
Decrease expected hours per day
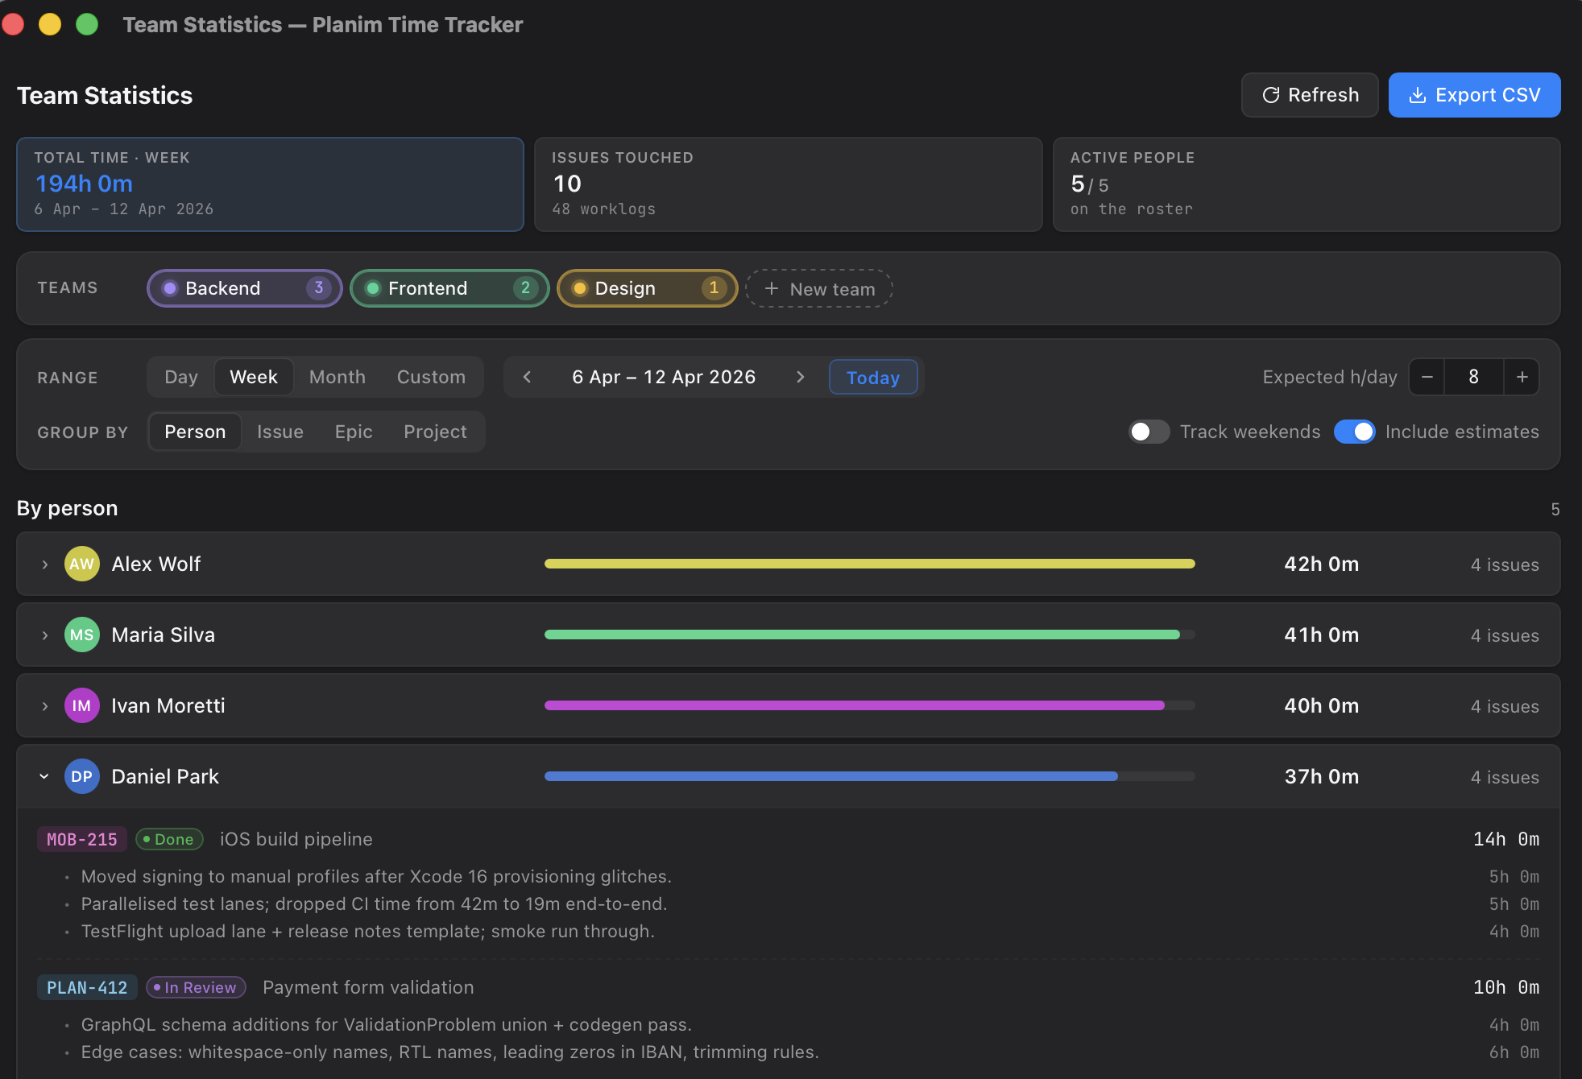pyautogui.click(x=1427, y=377)
